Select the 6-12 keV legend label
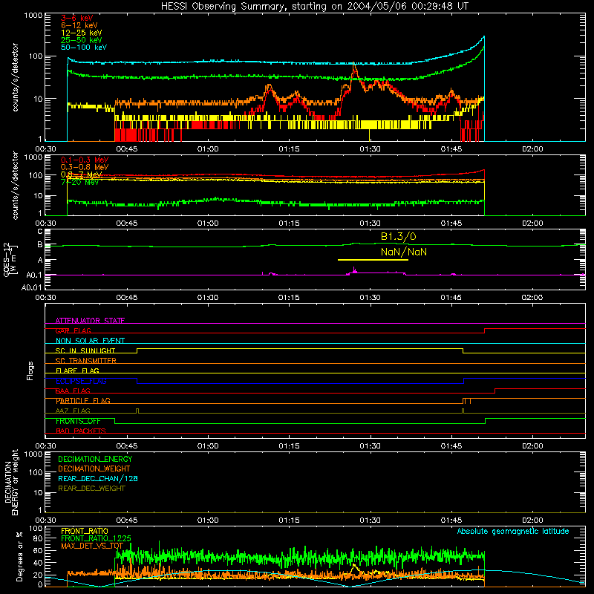 [x=79, y=25]
